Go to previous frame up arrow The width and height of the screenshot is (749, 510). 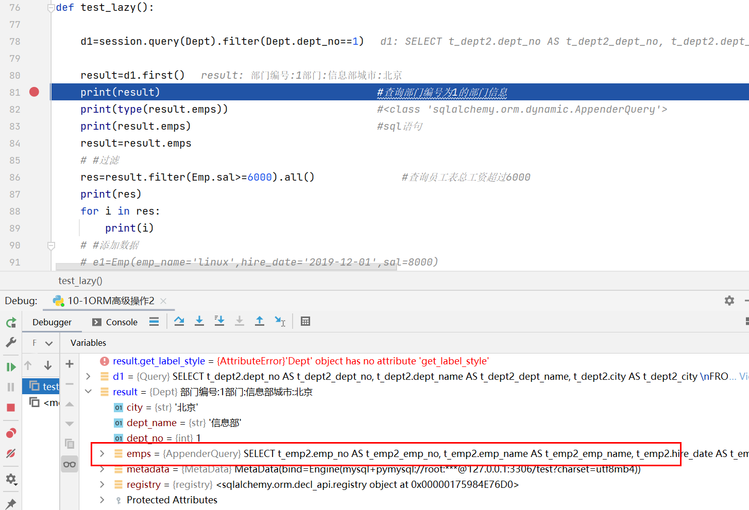tap(28, 365)
